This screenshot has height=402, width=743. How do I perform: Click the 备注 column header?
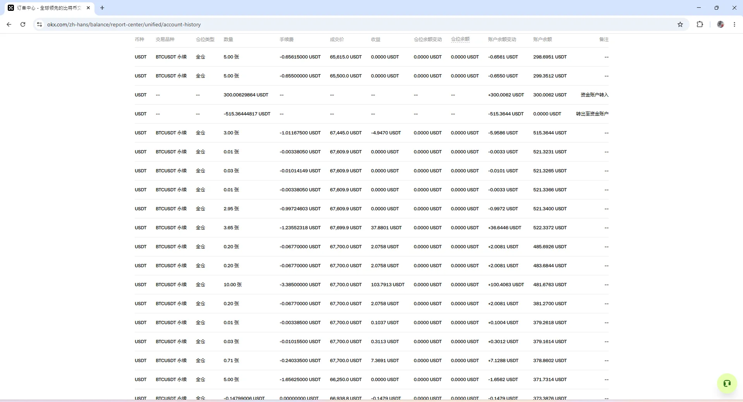(x=604, y=40)
